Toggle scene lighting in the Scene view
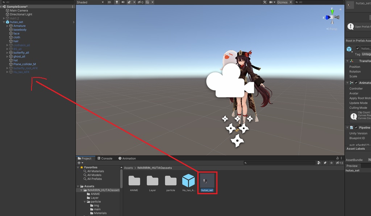 tap(117, 2)
